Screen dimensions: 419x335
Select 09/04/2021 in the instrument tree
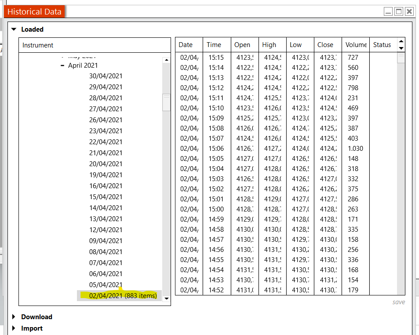(x=106, y=240)
